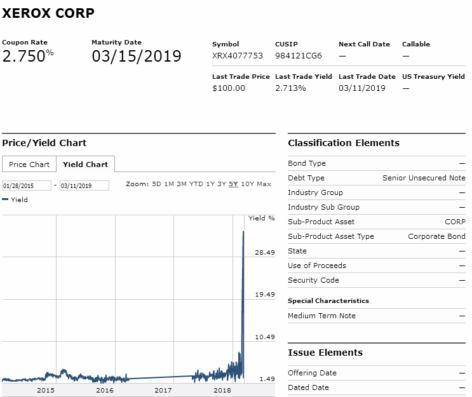472x397 pixels.
Task: Set chart zoom to 1Y
Action: [210, 184]
